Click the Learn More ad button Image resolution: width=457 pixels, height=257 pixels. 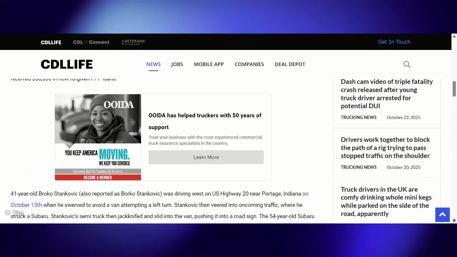coord(206,157)
